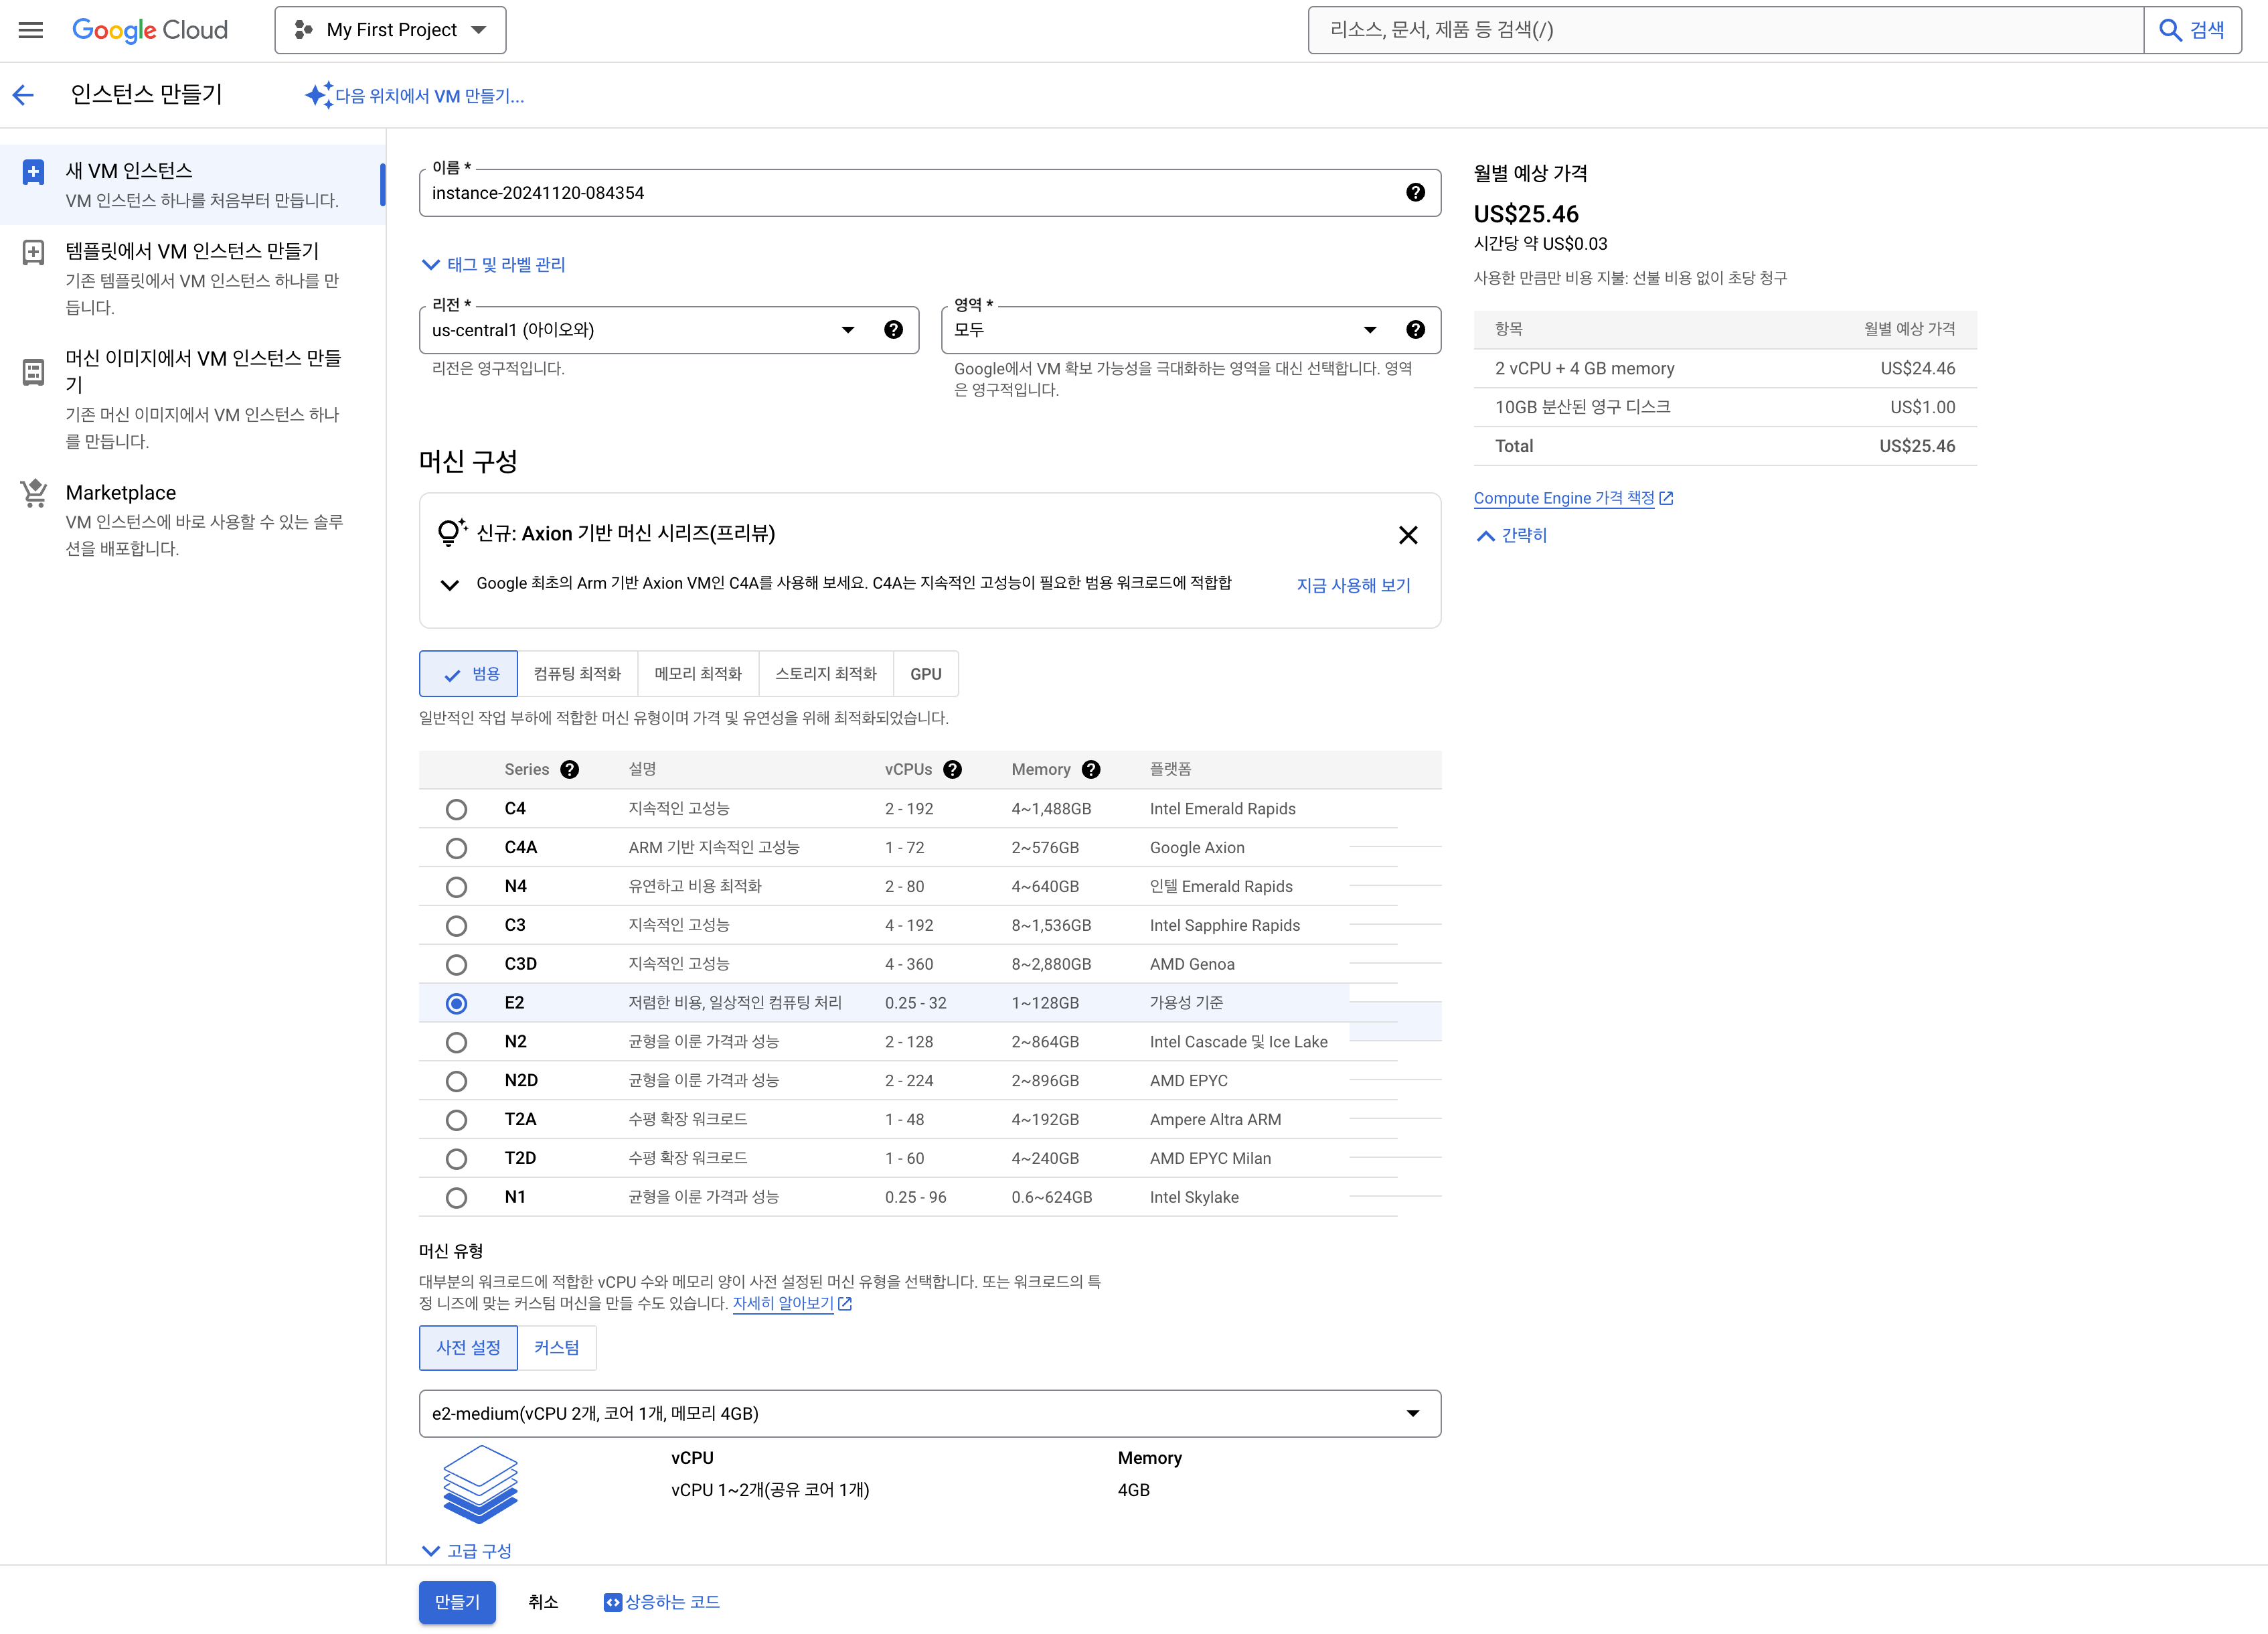The width and height of the screenshot is (2268, 1634).
Task: Close the Axion machine series banner
Action: [x=1408, y=535]
